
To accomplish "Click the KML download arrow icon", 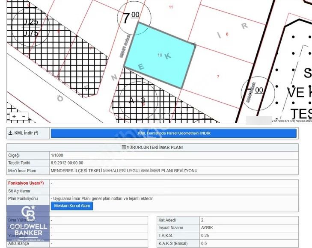I will [x=10, y=133].
